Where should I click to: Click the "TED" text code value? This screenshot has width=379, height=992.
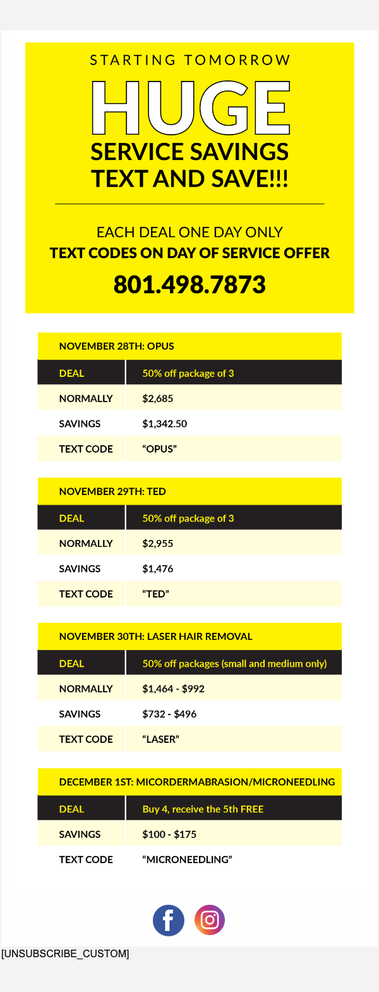(155, 594)
